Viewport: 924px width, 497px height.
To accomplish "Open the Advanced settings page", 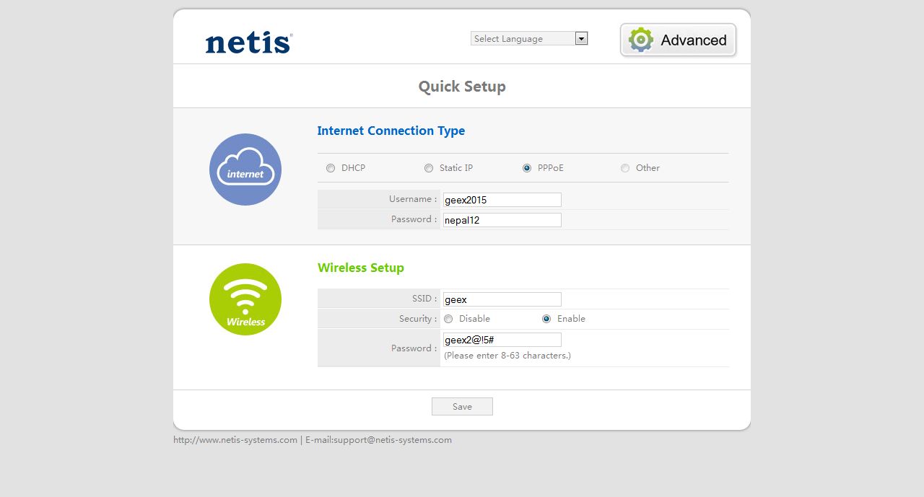I will click(x=678, y=40).
